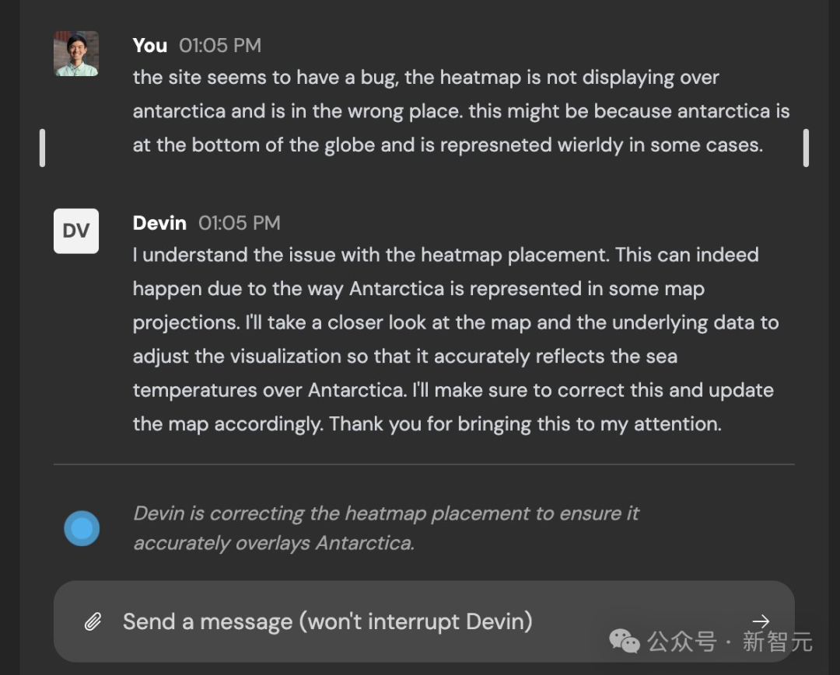
Task: Click Devin's blue status indicator circle
Action: tap(82, 527)
